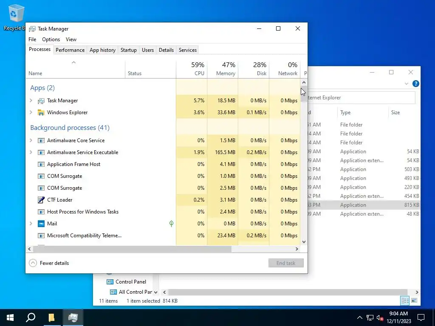435x326 pixels.
Task: Expand the Antimalware Service Executable row
Action: (x=31, y=152)
